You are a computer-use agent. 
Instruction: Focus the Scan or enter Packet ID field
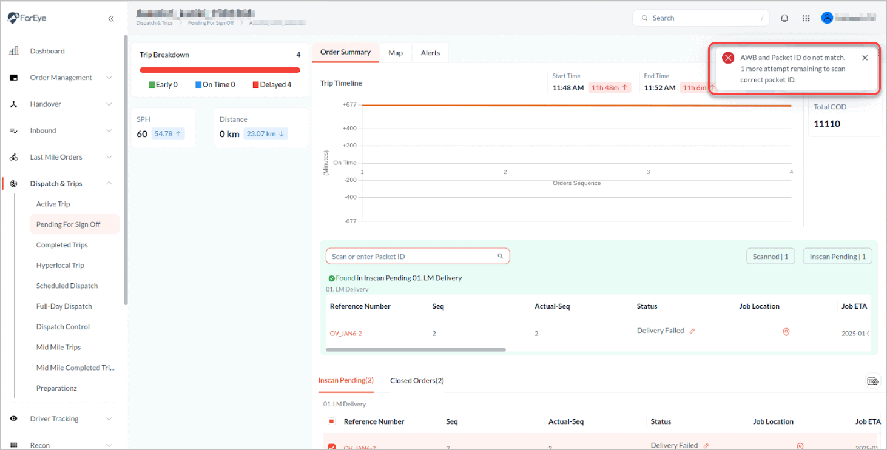point(417,257)
